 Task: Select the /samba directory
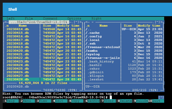[124, 51]
